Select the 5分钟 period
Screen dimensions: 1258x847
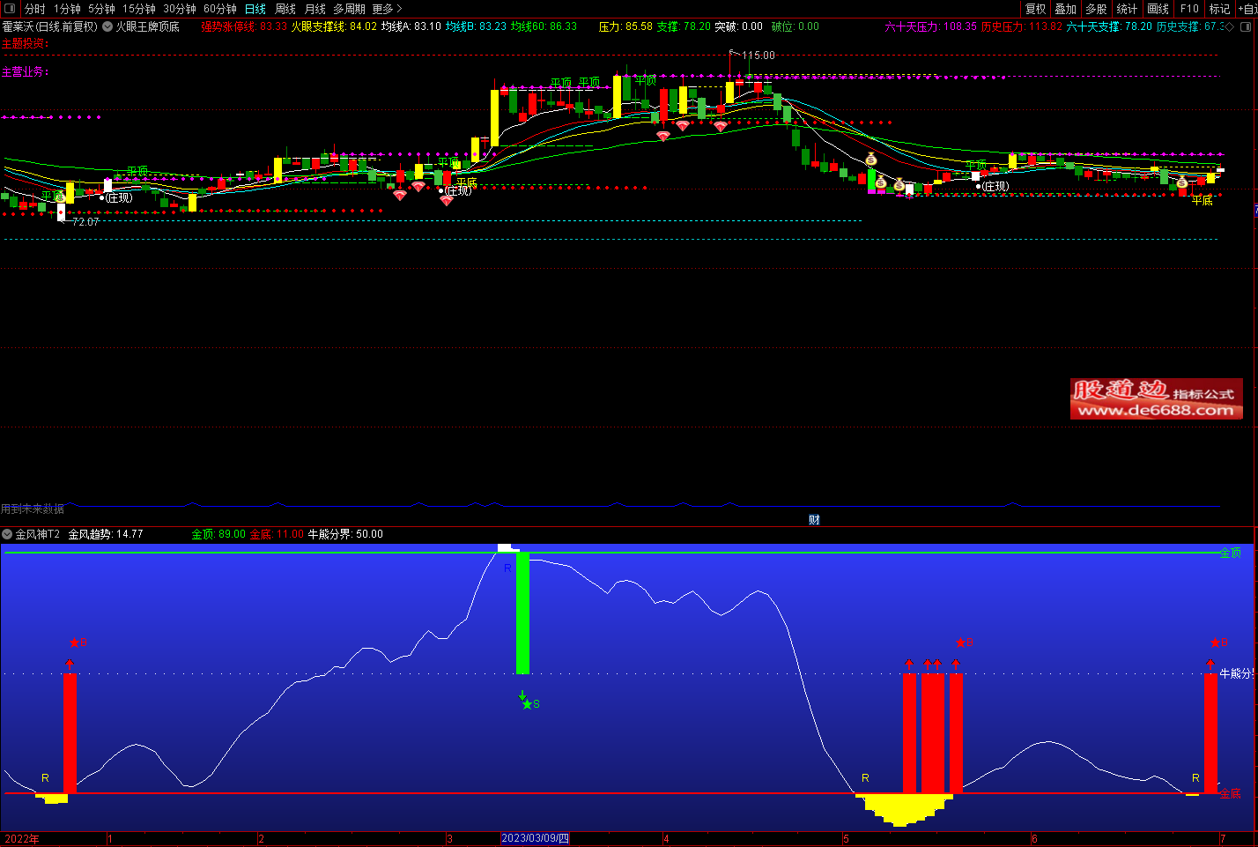point(101,9)
